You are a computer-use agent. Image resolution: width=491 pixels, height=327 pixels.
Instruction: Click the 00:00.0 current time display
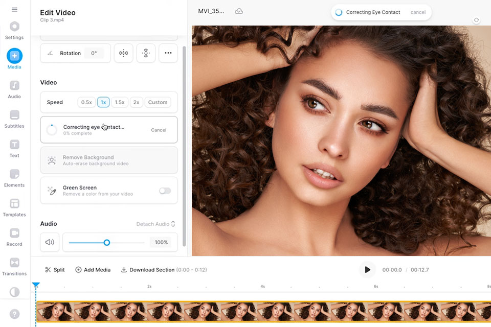click(392, 270)
